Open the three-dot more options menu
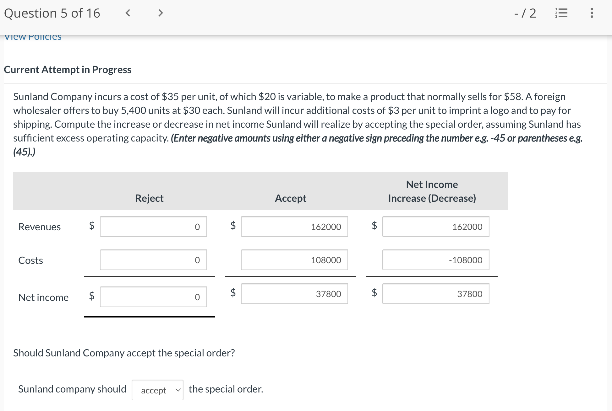Viewport: 612px width, 411px height. click(x=592, y=13)
